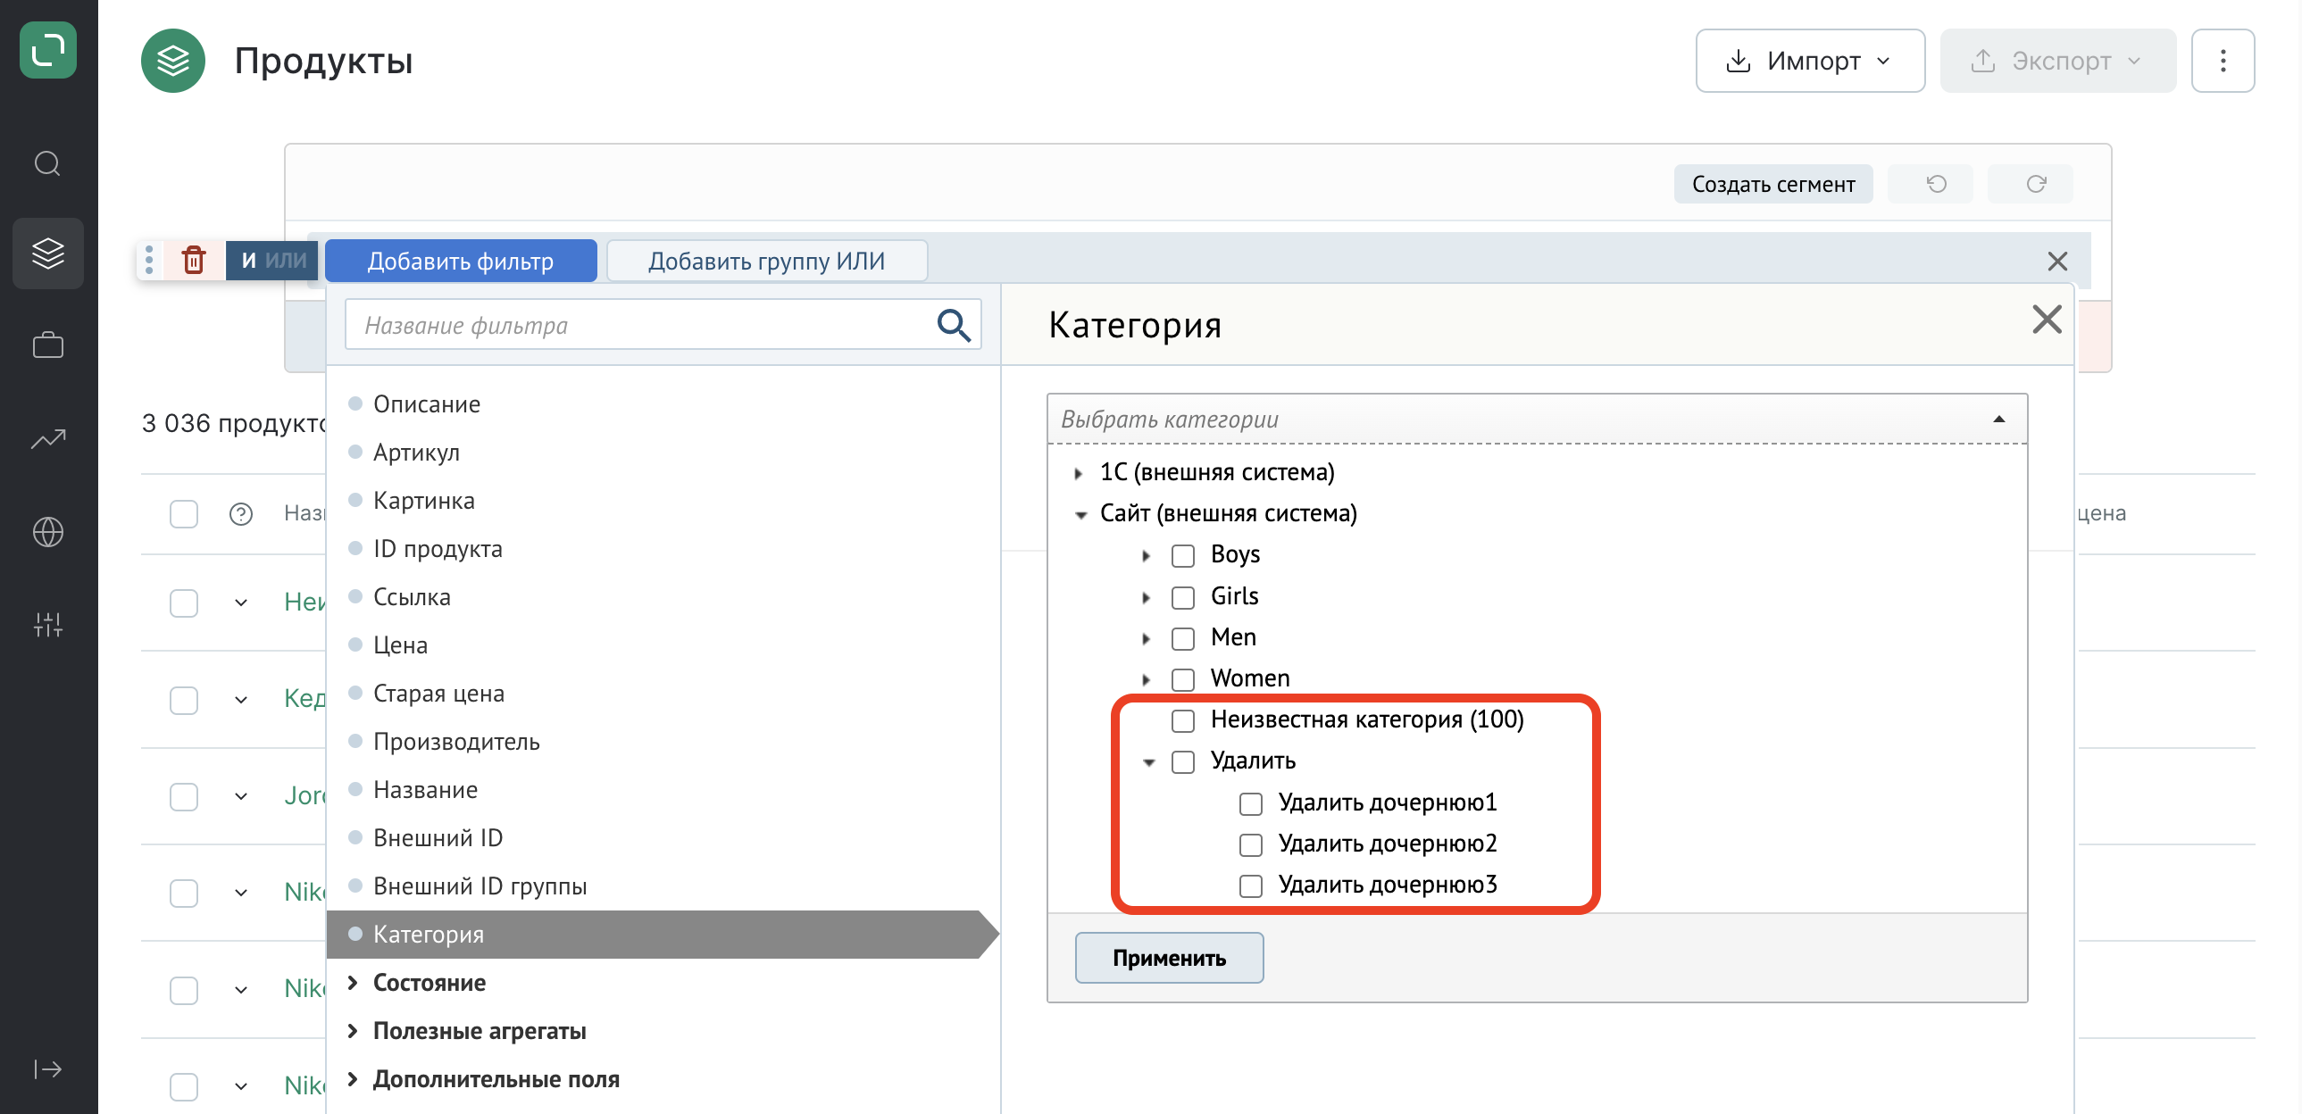This screenshot has width=2302, height=1114.
Task: Open the Выбрать категории dropdown
Action: click(1537, 419)
